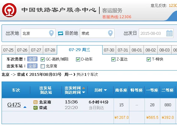This screenshot has width=177, height=126.
Task: Sort by arrival time descending arrow
Action: point(84,92)
